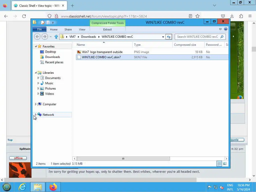This screenshot has height=192, width=256.
Task: Reload the page in Firefox
Action: [x=24, y=16]
